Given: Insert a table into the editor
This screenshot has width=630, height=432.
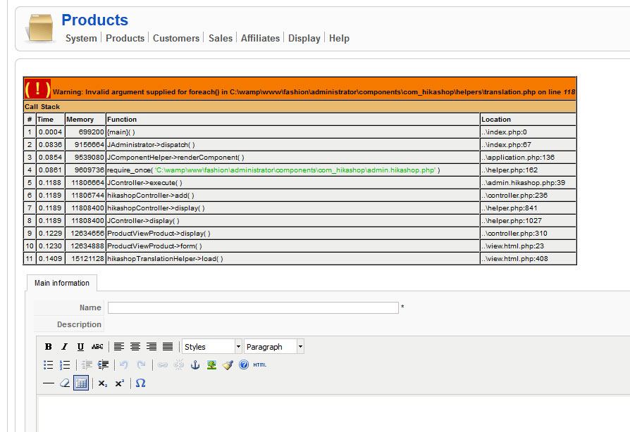Looking at the screenshot, I should click(81, 383).
